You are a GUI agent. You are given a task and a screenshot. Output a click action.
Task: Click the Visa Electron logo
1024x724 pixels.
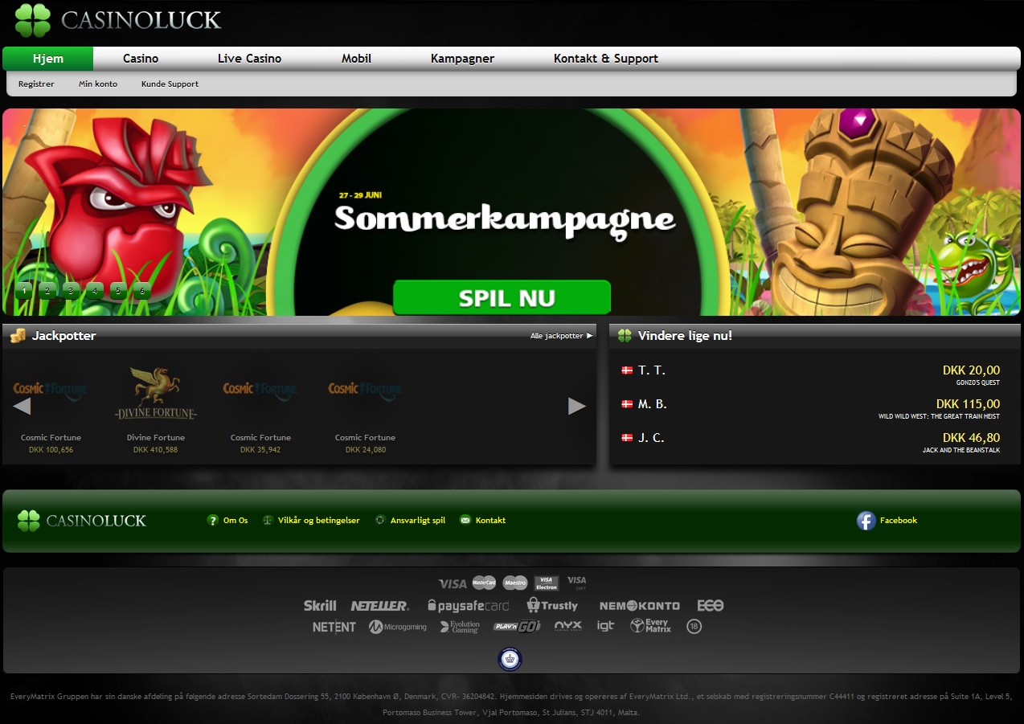[547, 583]
